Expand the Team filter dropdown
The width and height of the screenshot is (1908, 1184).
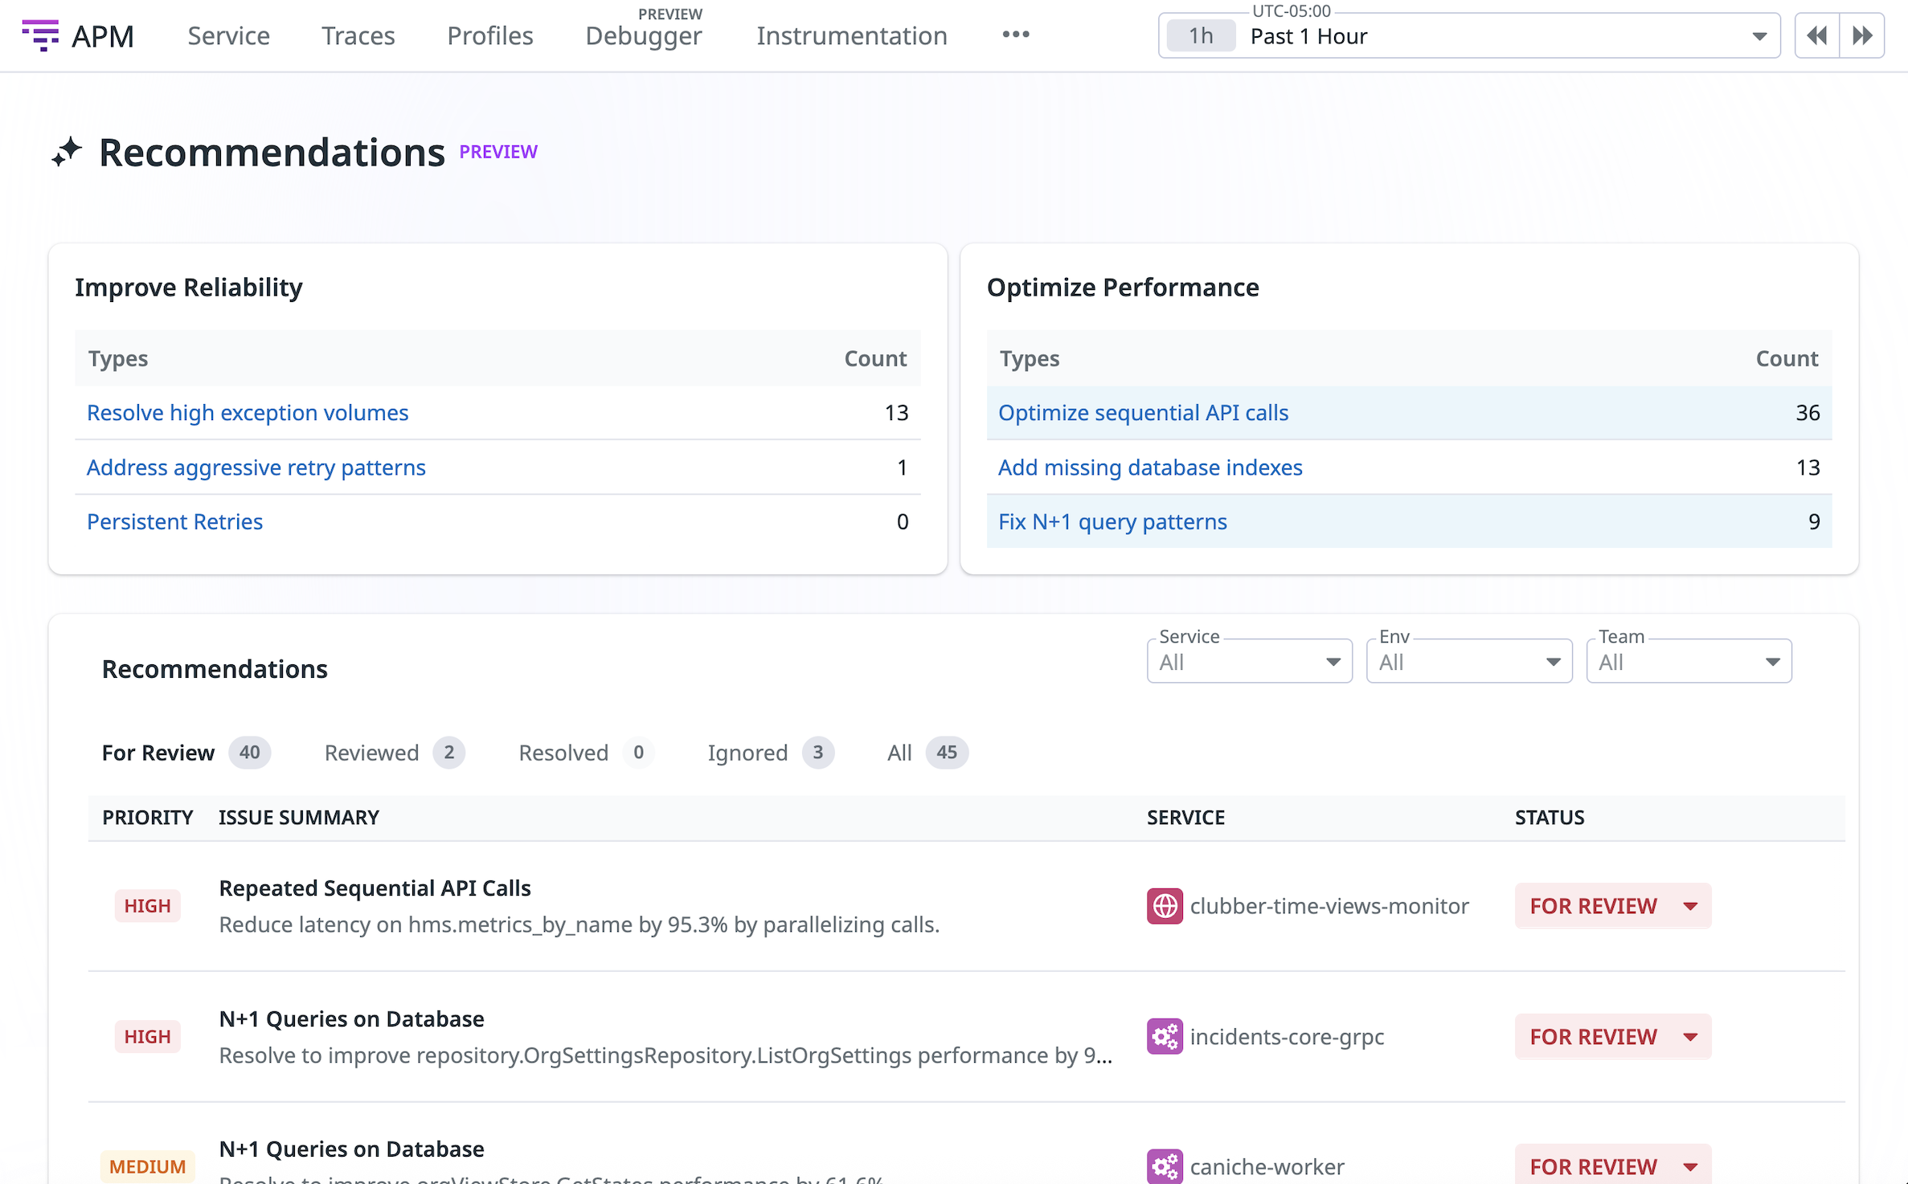click(1688, 662)
